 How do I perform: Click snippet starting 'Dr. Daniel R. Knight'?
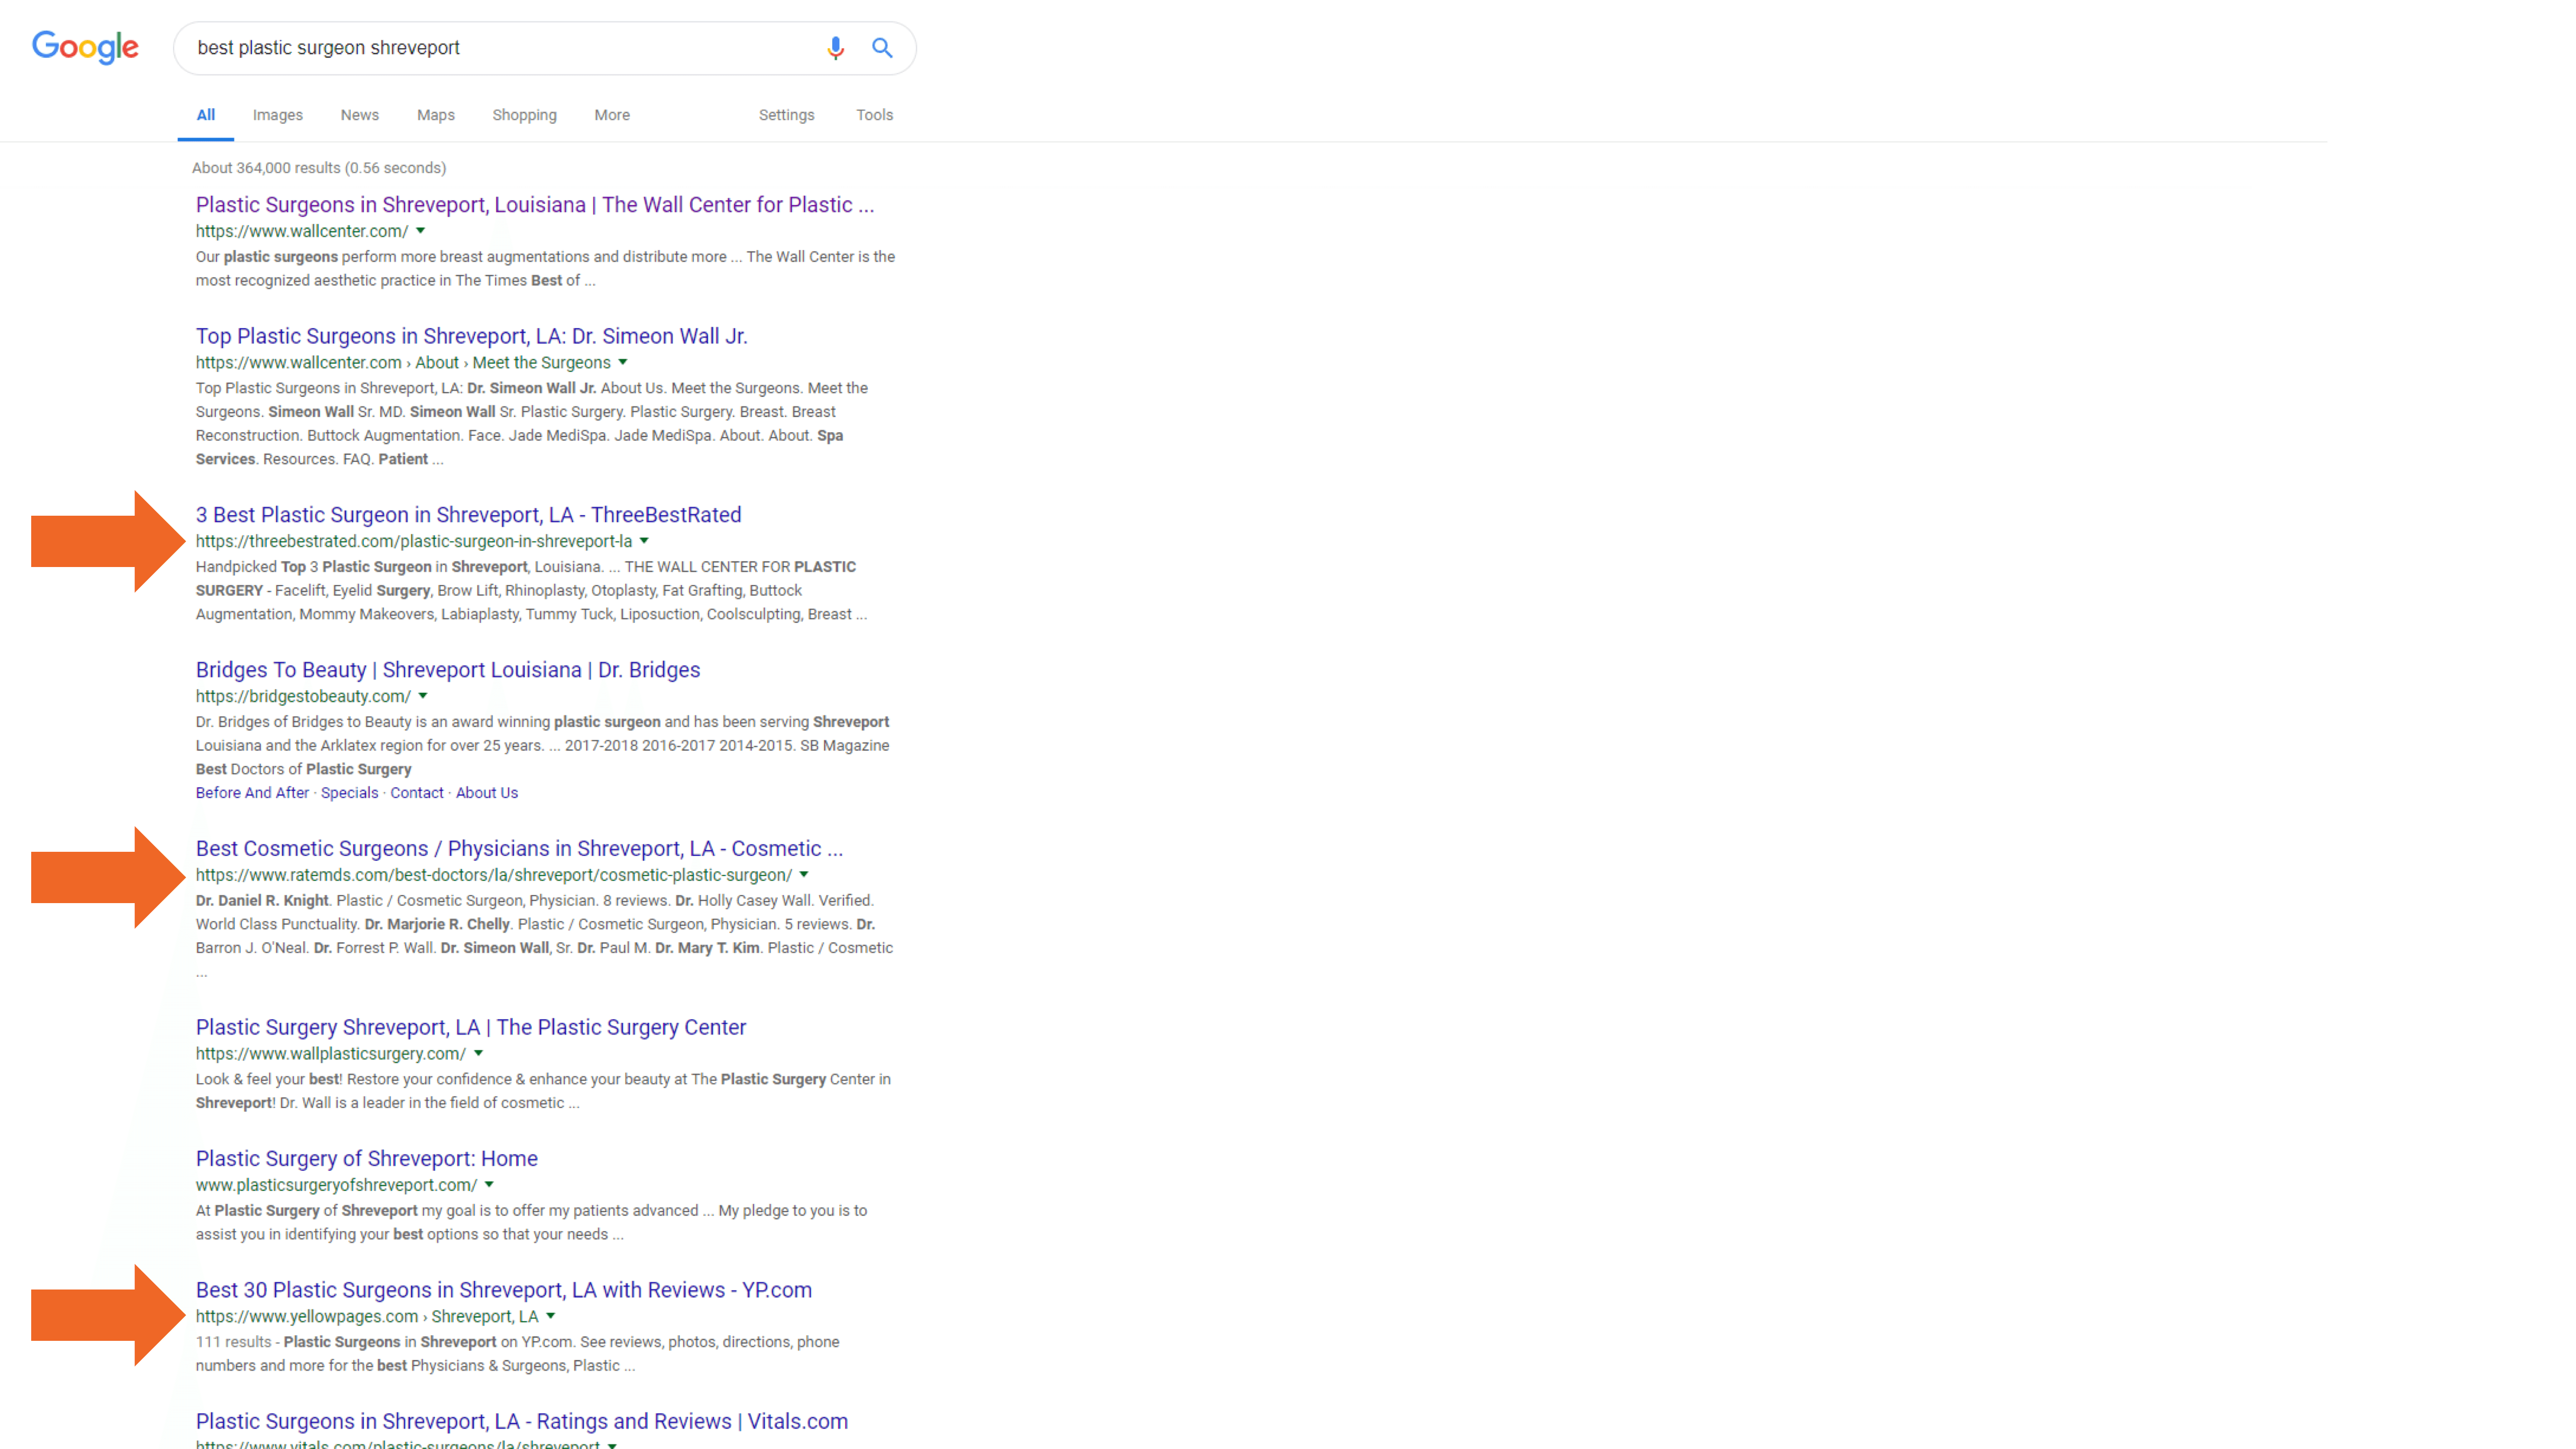point(545,936)
